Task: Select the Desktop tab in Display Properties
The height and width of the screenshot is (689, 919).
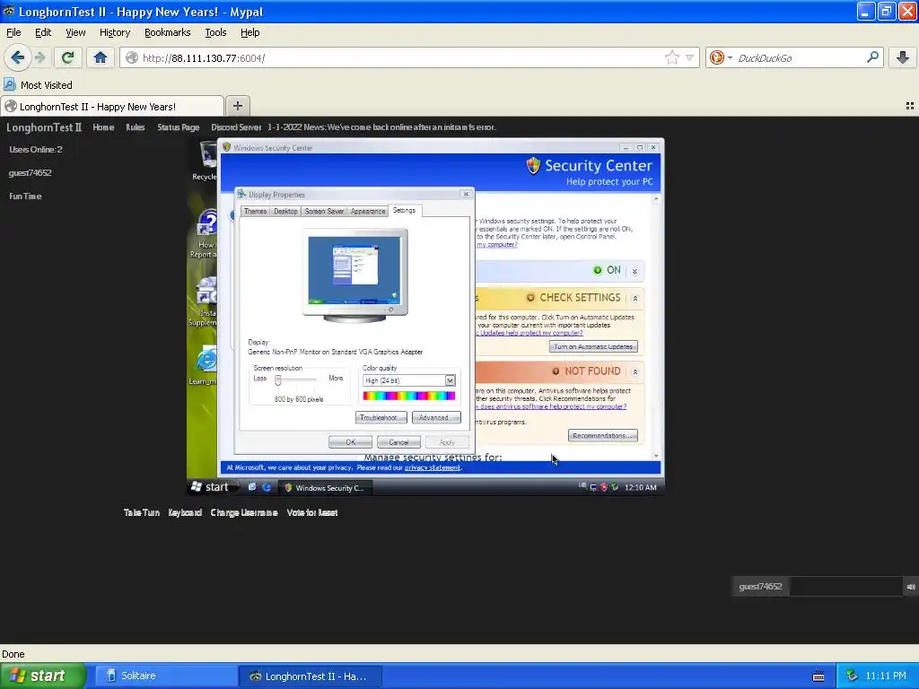Action: pyautogui.click(x=285, y=211)
